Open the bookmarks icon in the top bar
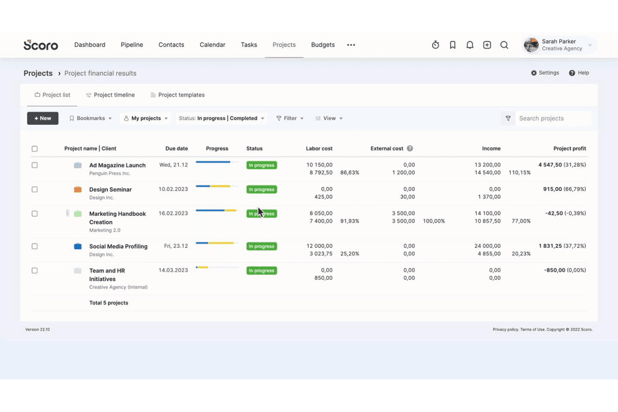This screenshot has width=618, height=412. pos(453,45)
